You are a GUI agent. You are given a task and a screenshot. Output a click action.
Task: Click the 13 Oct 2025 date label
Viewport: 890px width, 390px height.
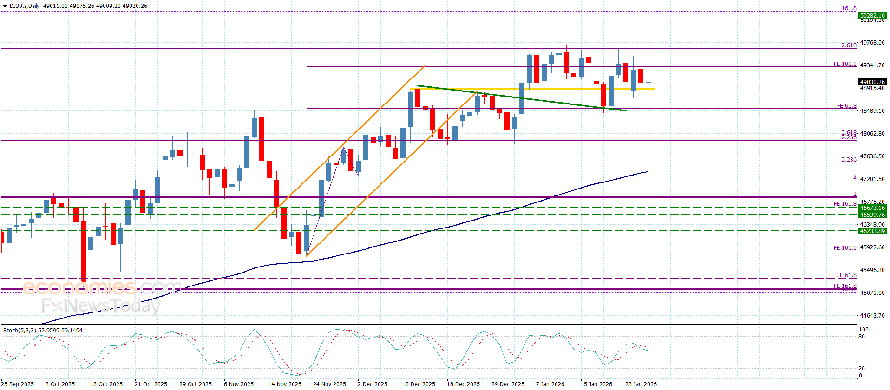(x=106, y=384)
